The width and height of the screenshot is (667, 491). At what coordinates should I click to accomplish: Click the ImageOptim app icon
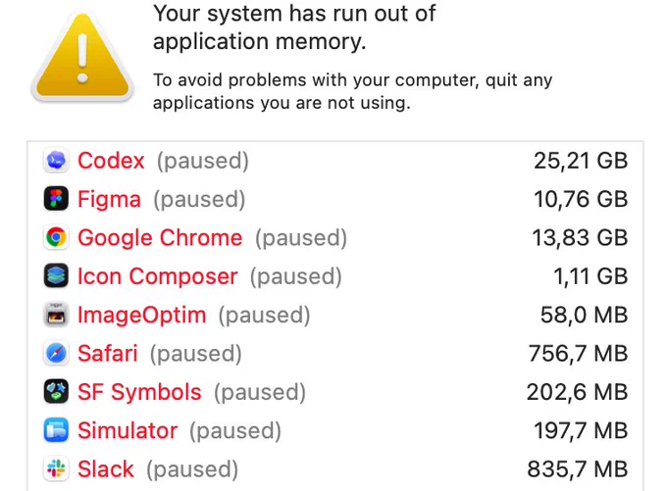click(56, 315)
